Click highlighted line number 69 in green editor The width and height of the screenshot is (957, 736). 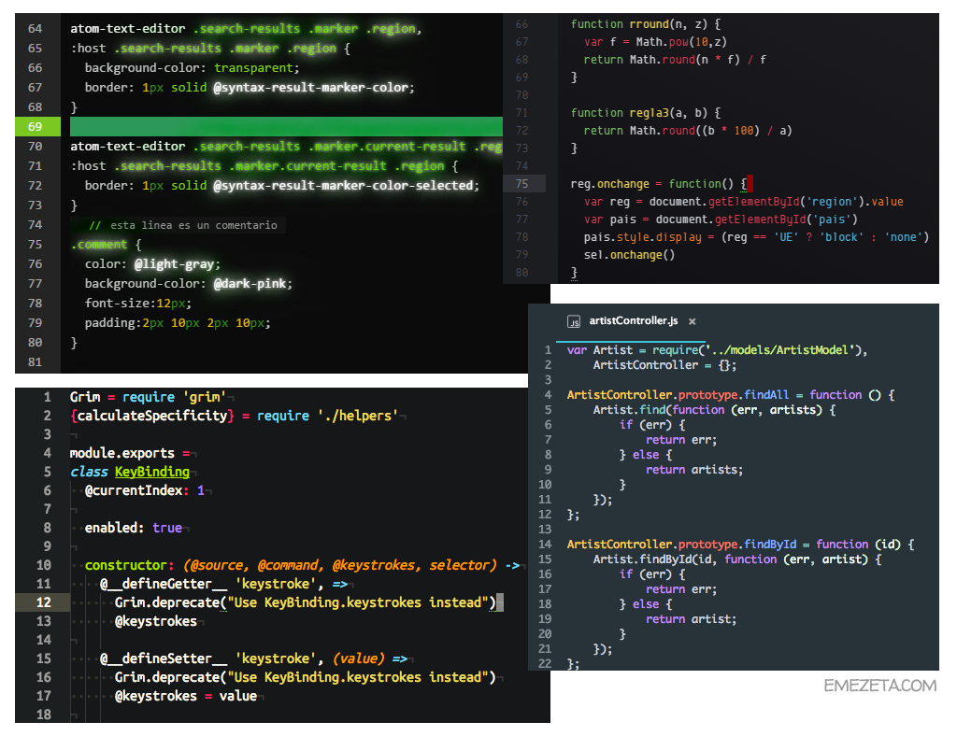coord(36,126)
